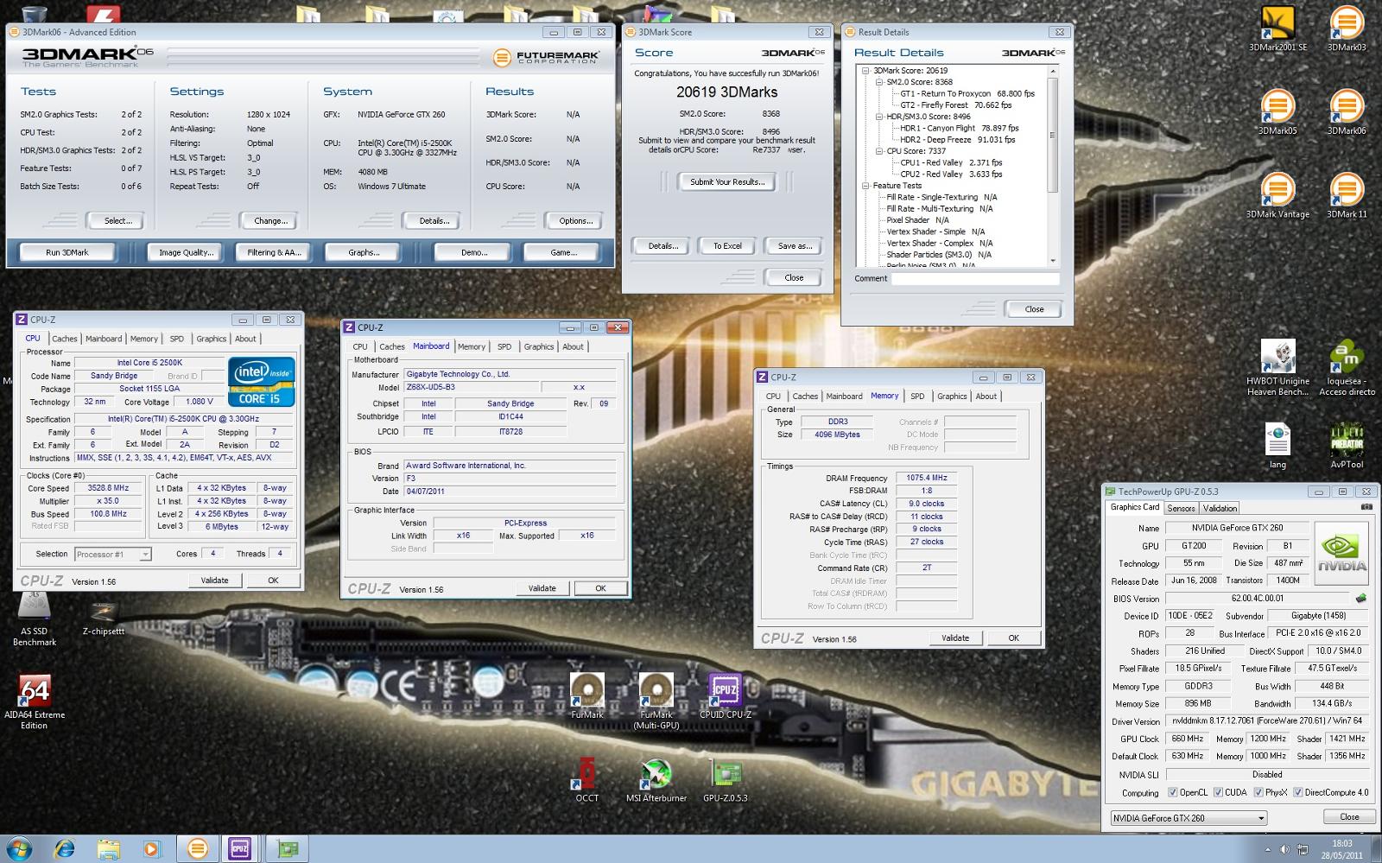Viewport: 1382px width, 863px height.
Task: Open AS SSD Benchmark icon
Action: [x=35, y=619]
